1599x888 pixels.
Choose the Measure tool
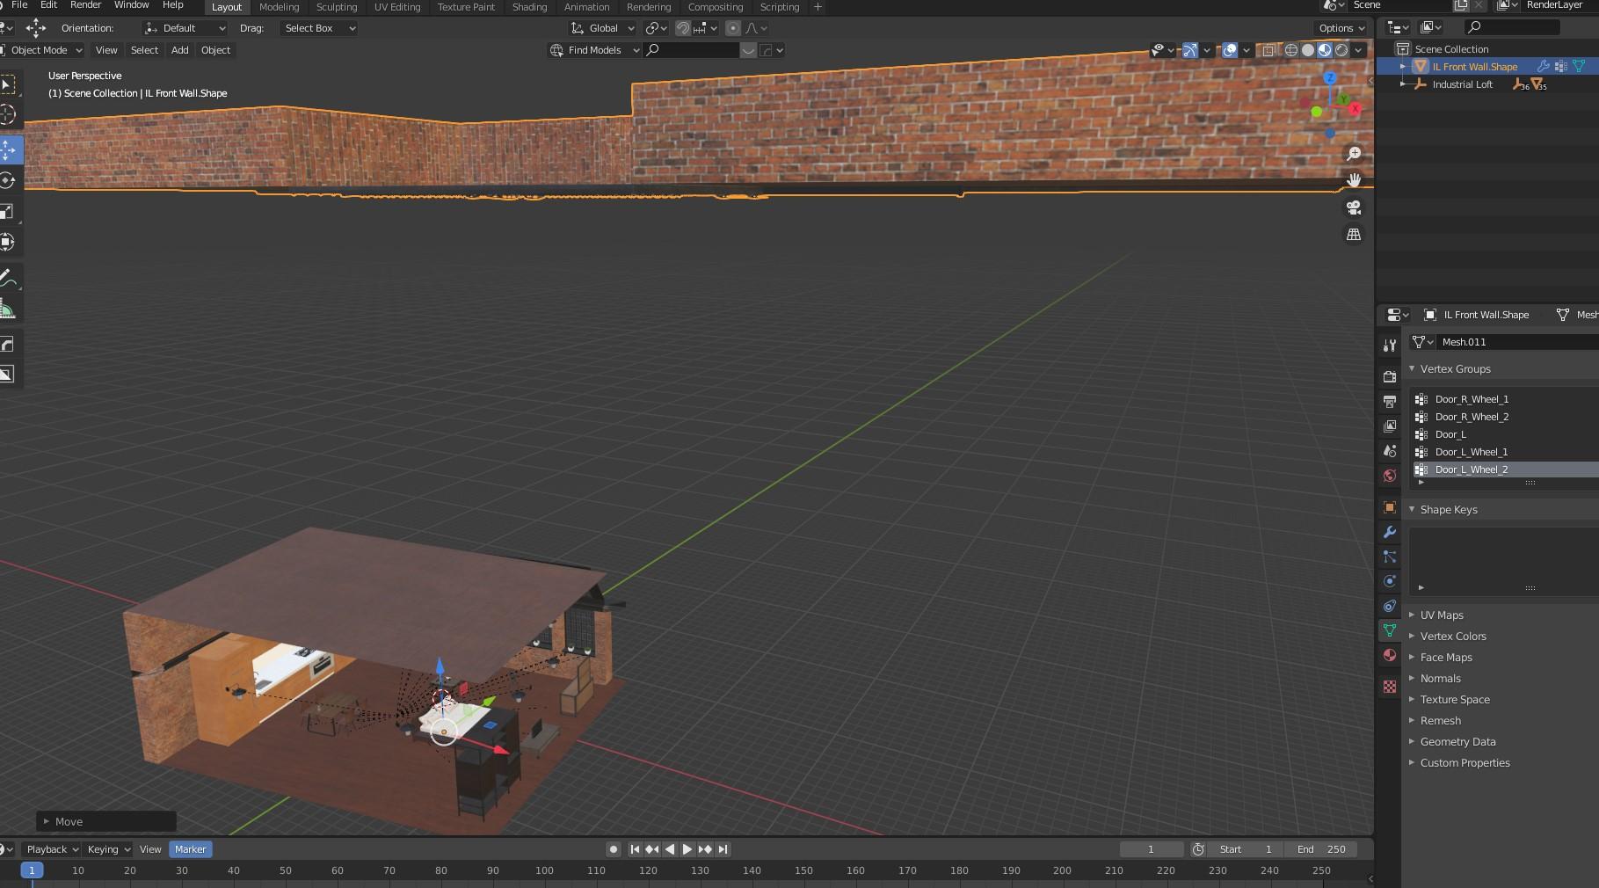pyautogui.click(x=7, y=309)
